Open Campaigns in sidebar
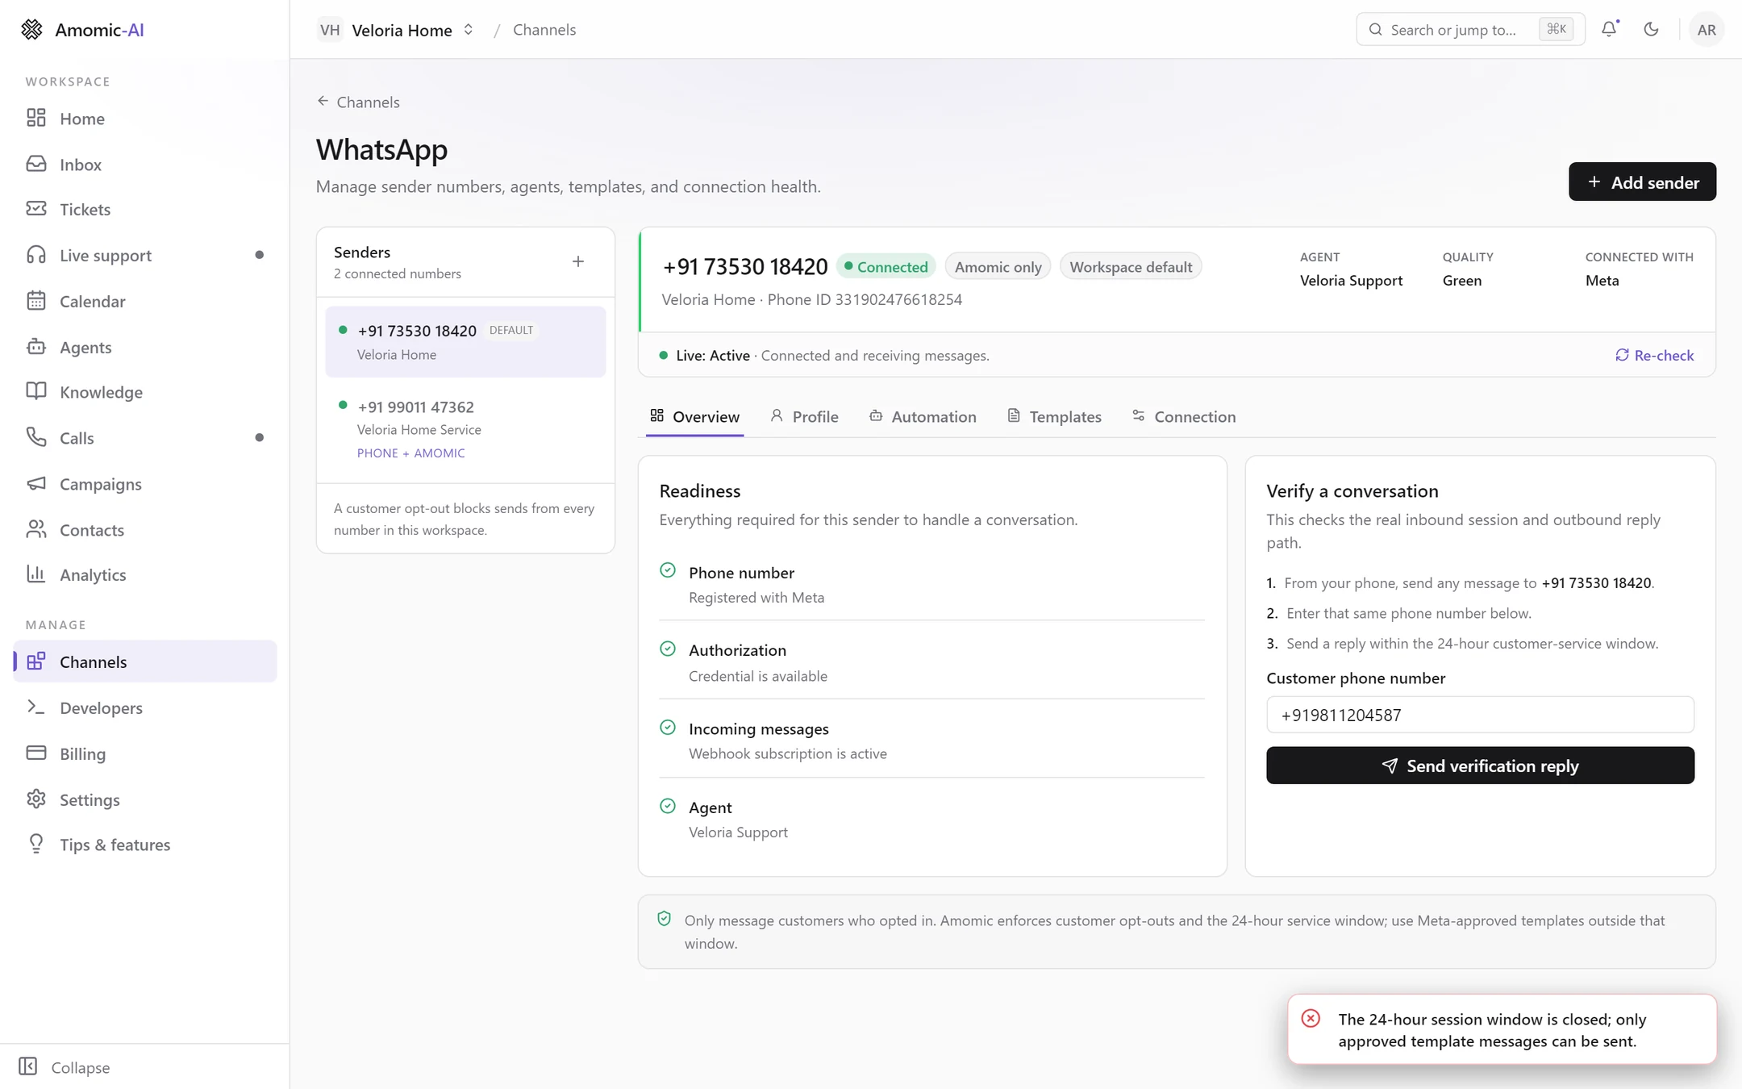Image resolution: width=1742 pixels, height=1089 pixels. pyautogui.click(x=145, y=484)
